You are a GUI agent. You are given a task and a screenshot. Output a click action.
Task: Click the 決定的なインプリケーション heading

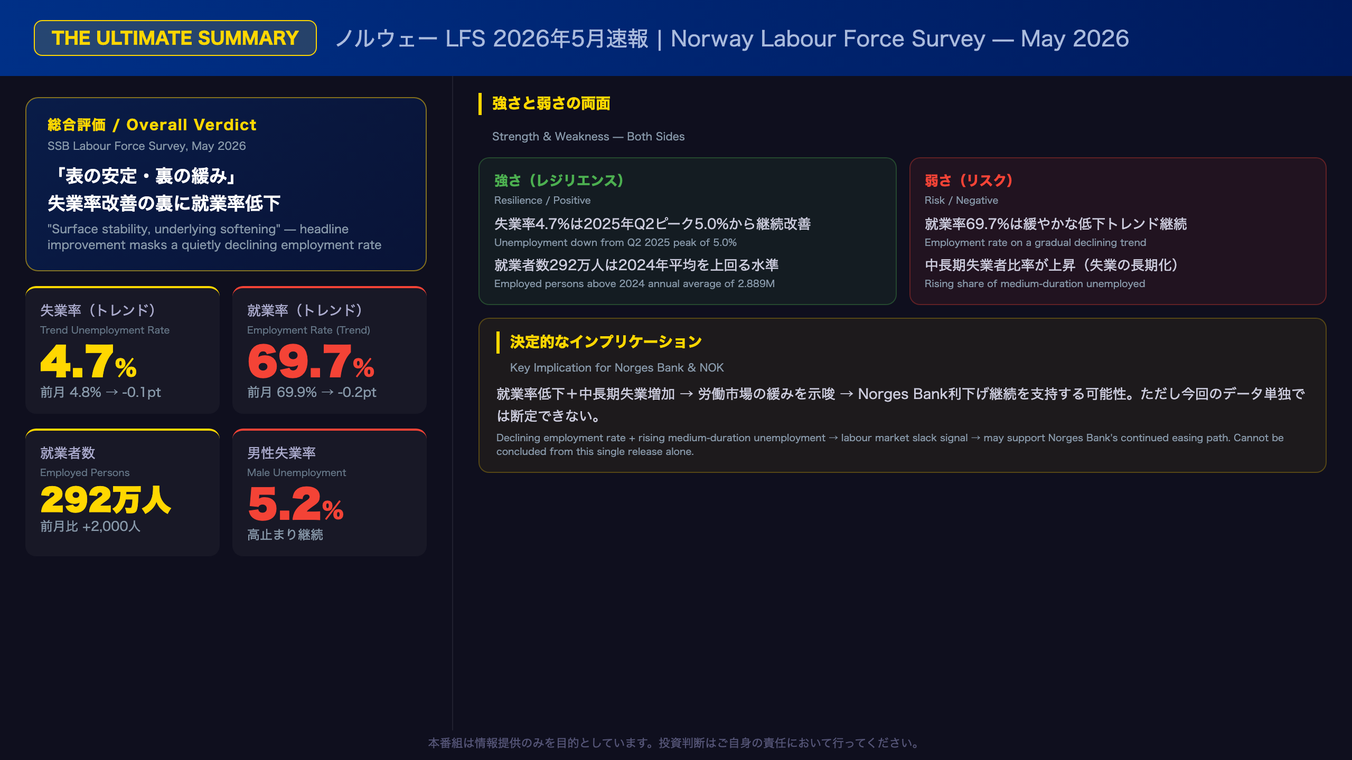[606, 342]
